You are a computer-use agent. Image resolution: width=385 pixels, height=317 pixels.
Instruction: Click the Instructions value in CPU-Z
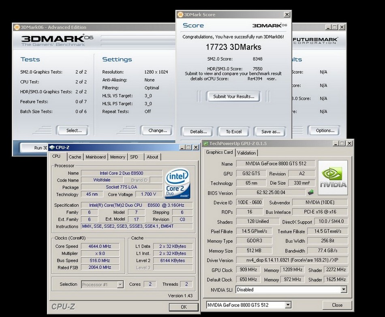click(x=137, y=226)
